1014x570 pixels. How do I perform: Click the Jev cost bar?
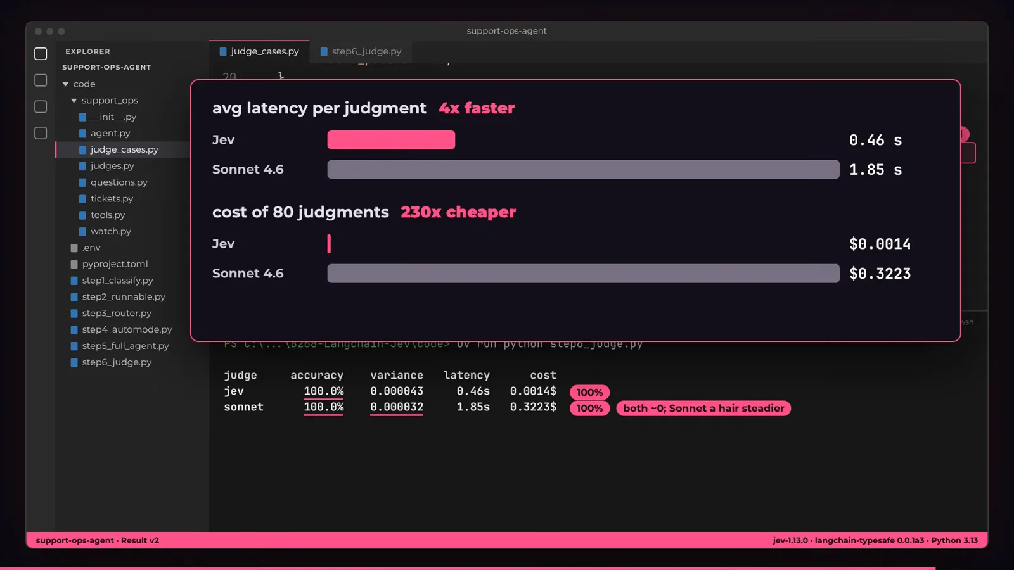click(x=329, y=244)
